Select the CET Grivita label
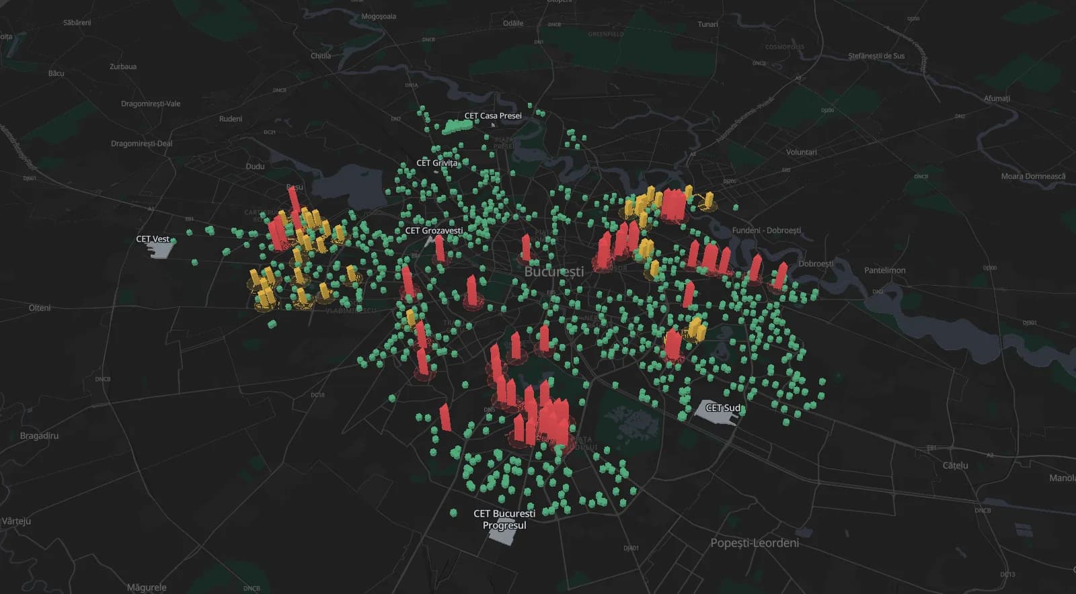1076x594 pixels. pyautogui.click(x=437, y=163)
